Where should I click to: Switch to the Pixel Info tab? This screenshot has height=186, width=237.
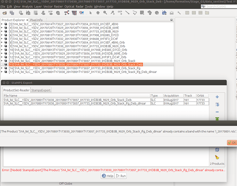(36, 20)
